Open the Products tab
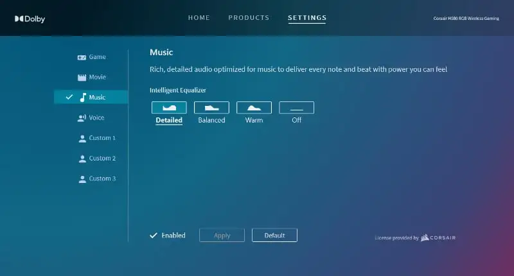 (249, 17)
